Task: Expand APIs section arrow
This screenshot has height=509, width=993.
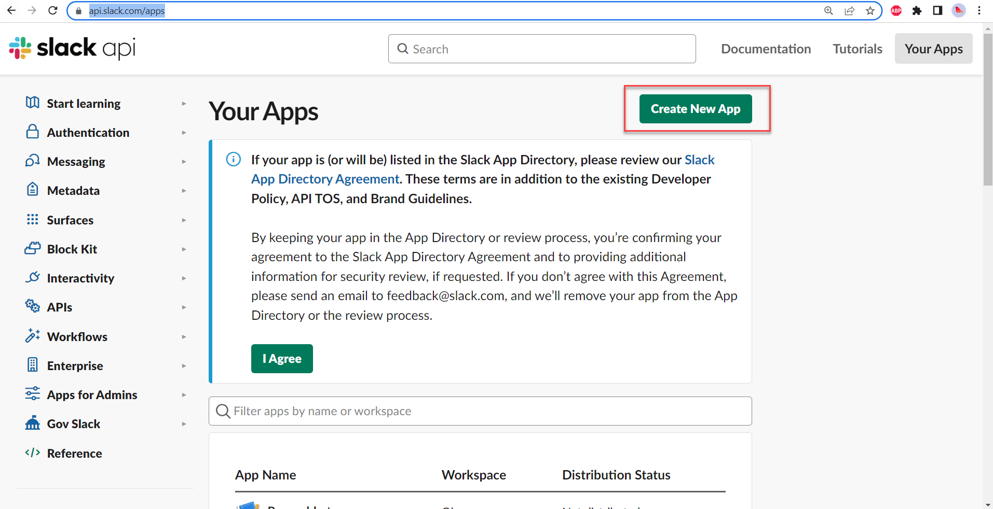Action: (x=184, y=307)
